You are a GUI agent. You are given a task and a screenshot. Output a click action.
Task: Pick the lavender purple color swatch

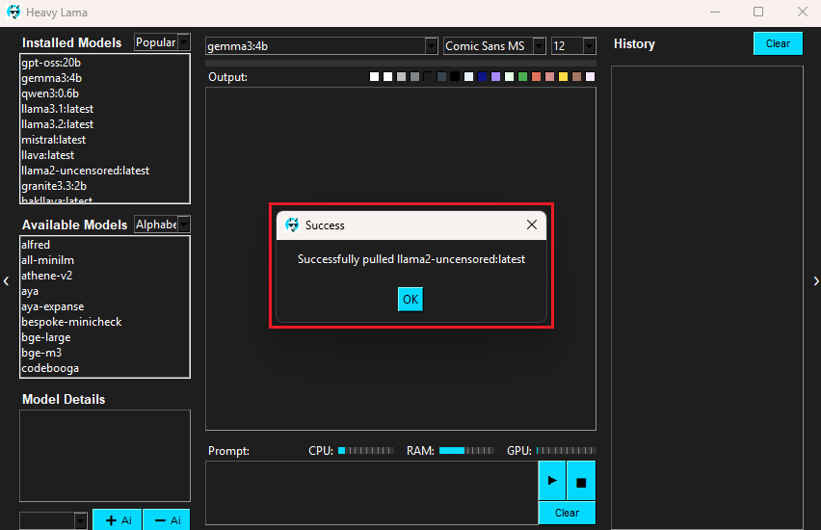pos(496,77)
